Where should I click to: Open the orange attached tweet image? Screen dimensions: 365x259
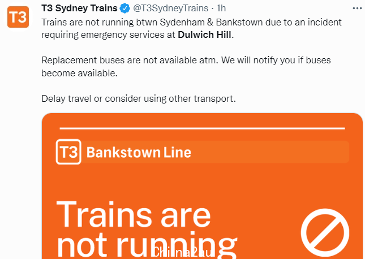coord(202,186)
